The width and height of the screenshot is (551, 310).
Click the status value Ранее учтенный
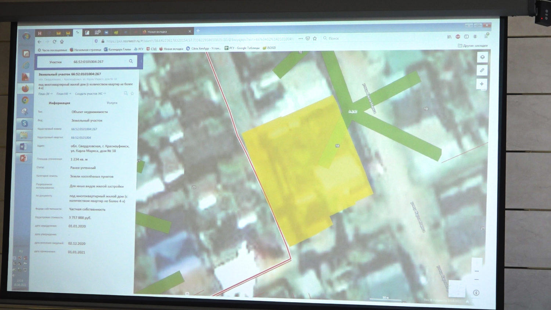coord(83,168)
